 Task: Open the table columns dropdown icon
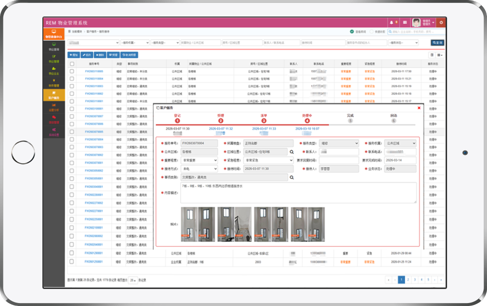pos(440,55)
